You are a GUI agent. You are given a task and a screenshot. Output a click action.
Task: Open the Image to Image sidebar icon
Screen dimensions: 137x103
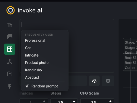point(10,37)
